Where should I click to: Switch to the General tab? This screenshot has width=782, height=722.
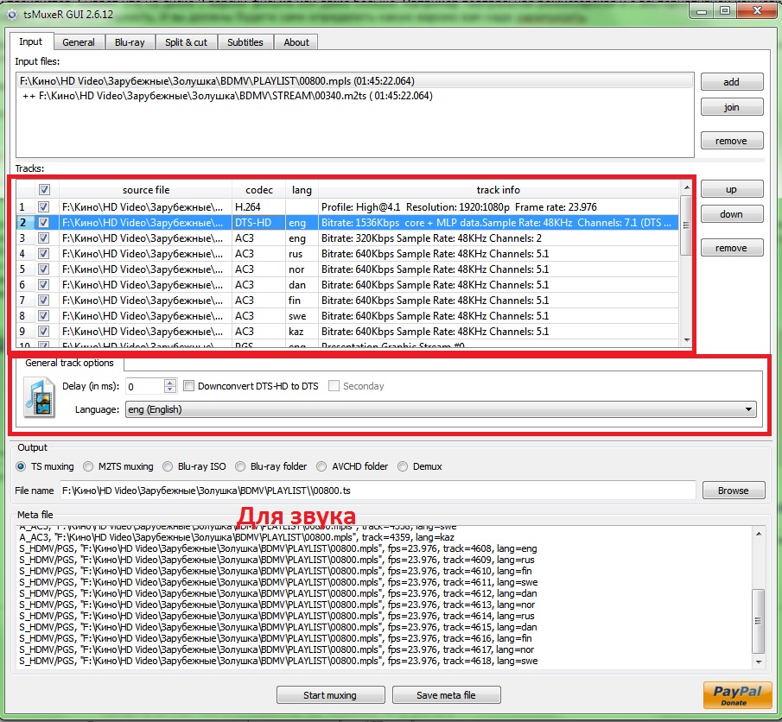click(x=79, y=42)
